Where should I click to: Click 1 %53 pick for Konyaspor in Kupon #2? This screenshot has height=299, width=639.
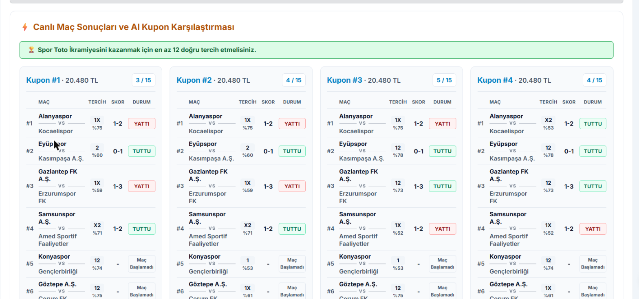[247, 264]
